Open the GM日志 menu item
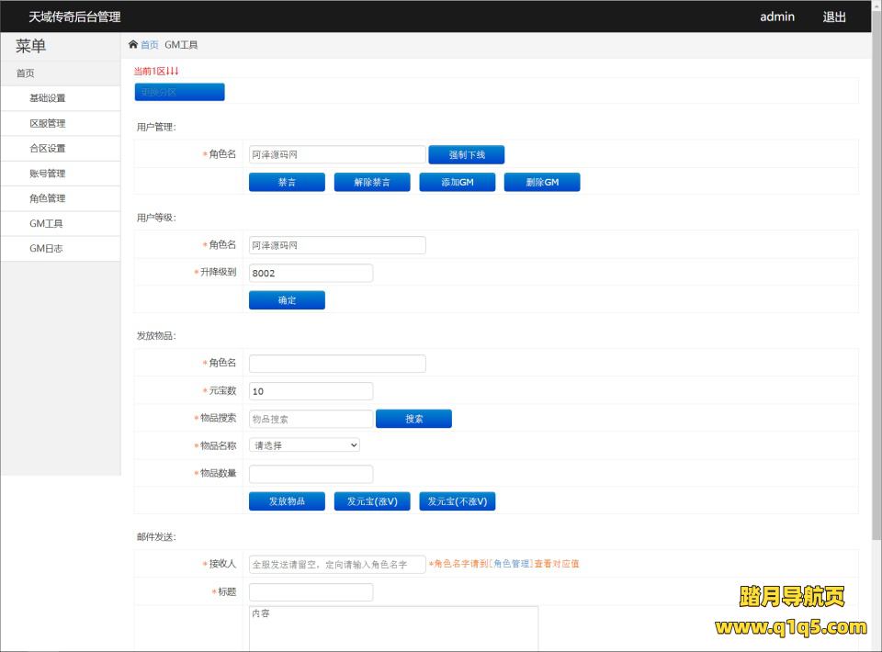The height and width of the screenshot is (652, 882). pos(46,249)
